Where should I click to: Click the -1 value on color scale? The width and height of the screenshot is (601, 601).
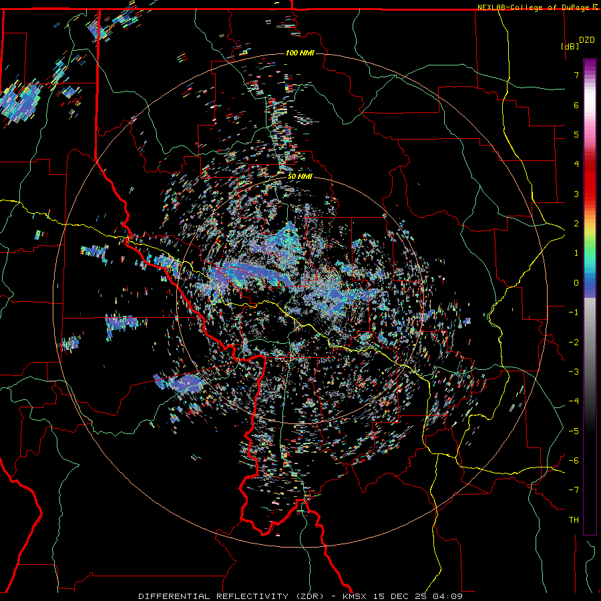574,313
